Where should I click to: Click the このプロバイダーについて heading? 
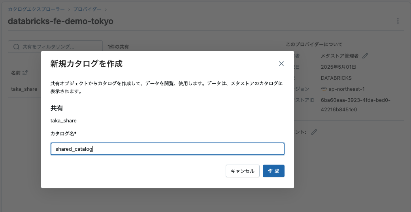[x=314, y=44]
